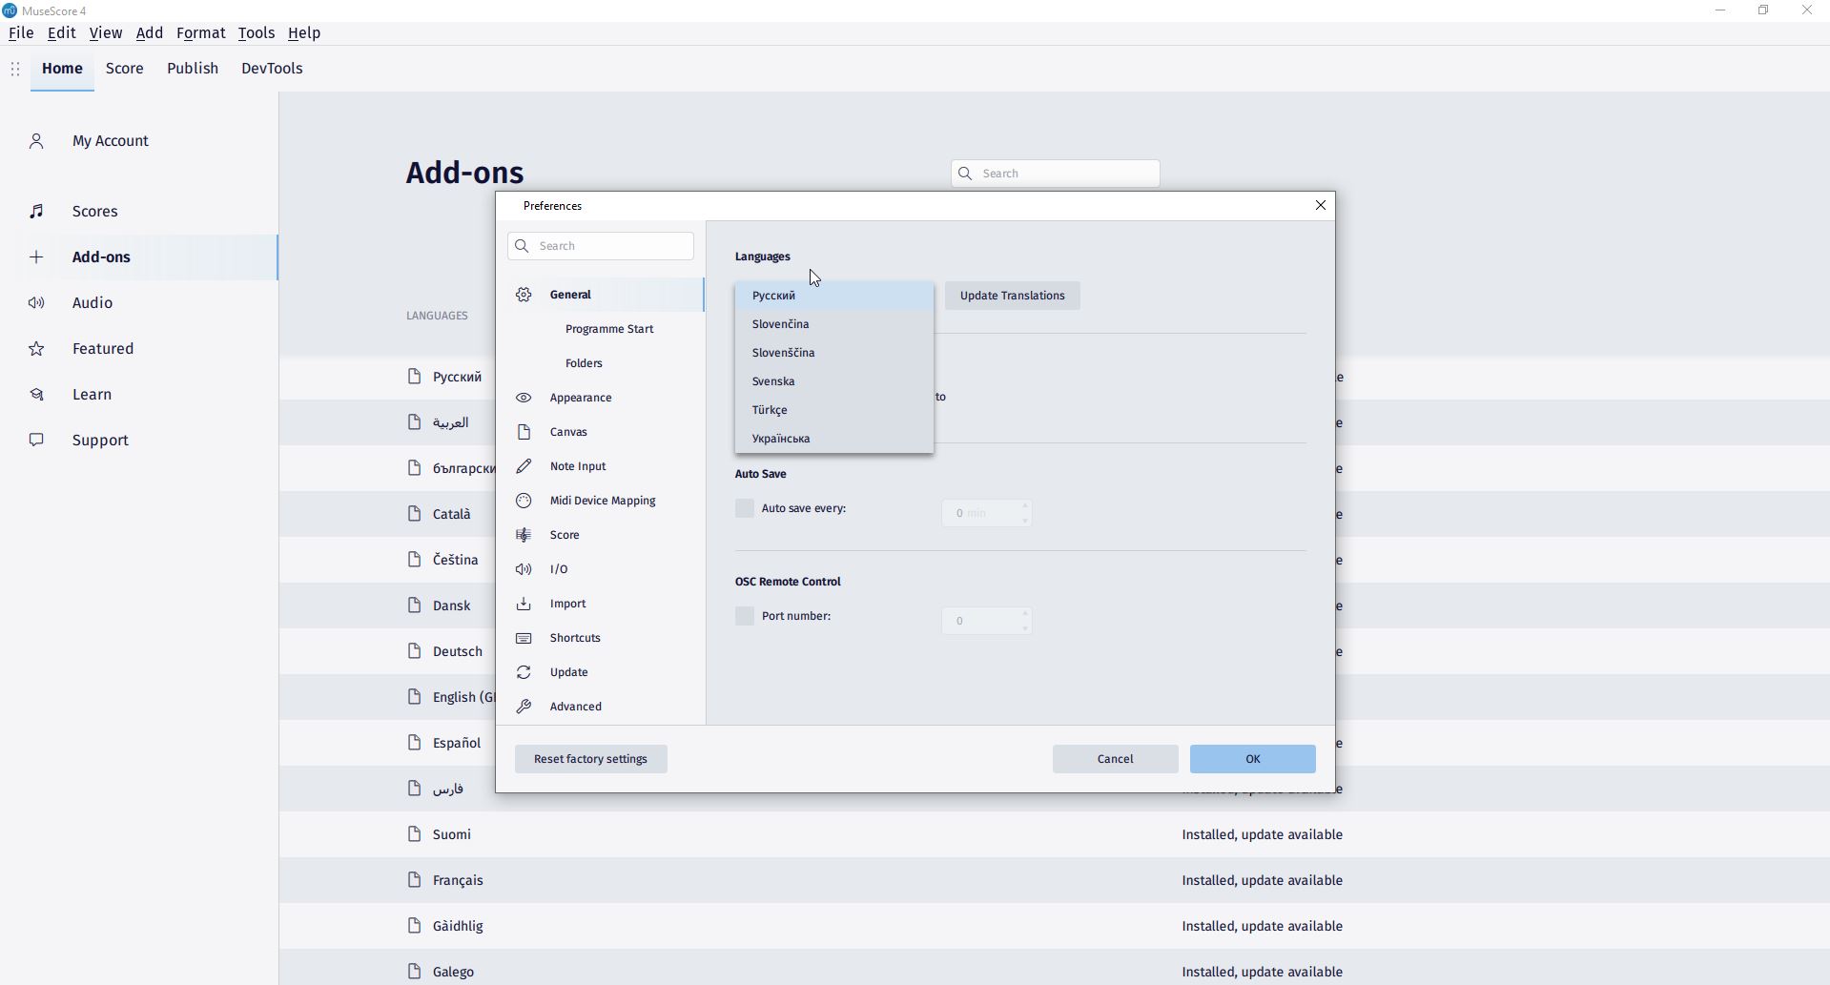The width and height of the screenshot is (1830, 985).
Task: Select Русский in the language dropdown list
Action: coord(834,296)
